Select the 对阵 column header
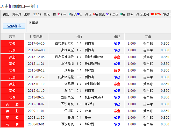The width and height of the screenshot is (171, 128). coord(79,37)
